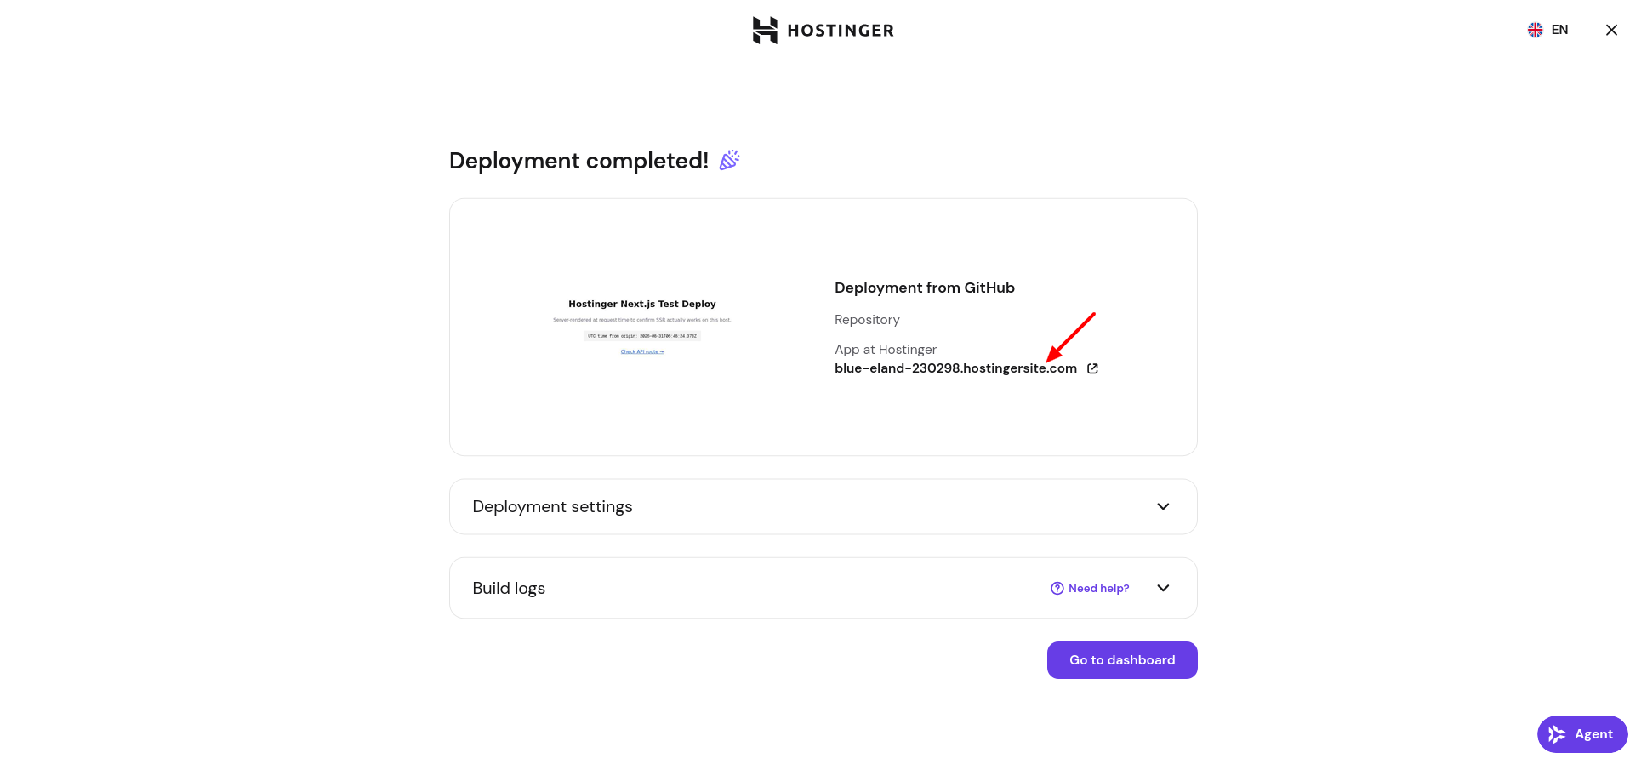Open blue-eland-230298.hostingersite.com link
1647x764 pixels.
pyautogui.click(x=955, y=368)
